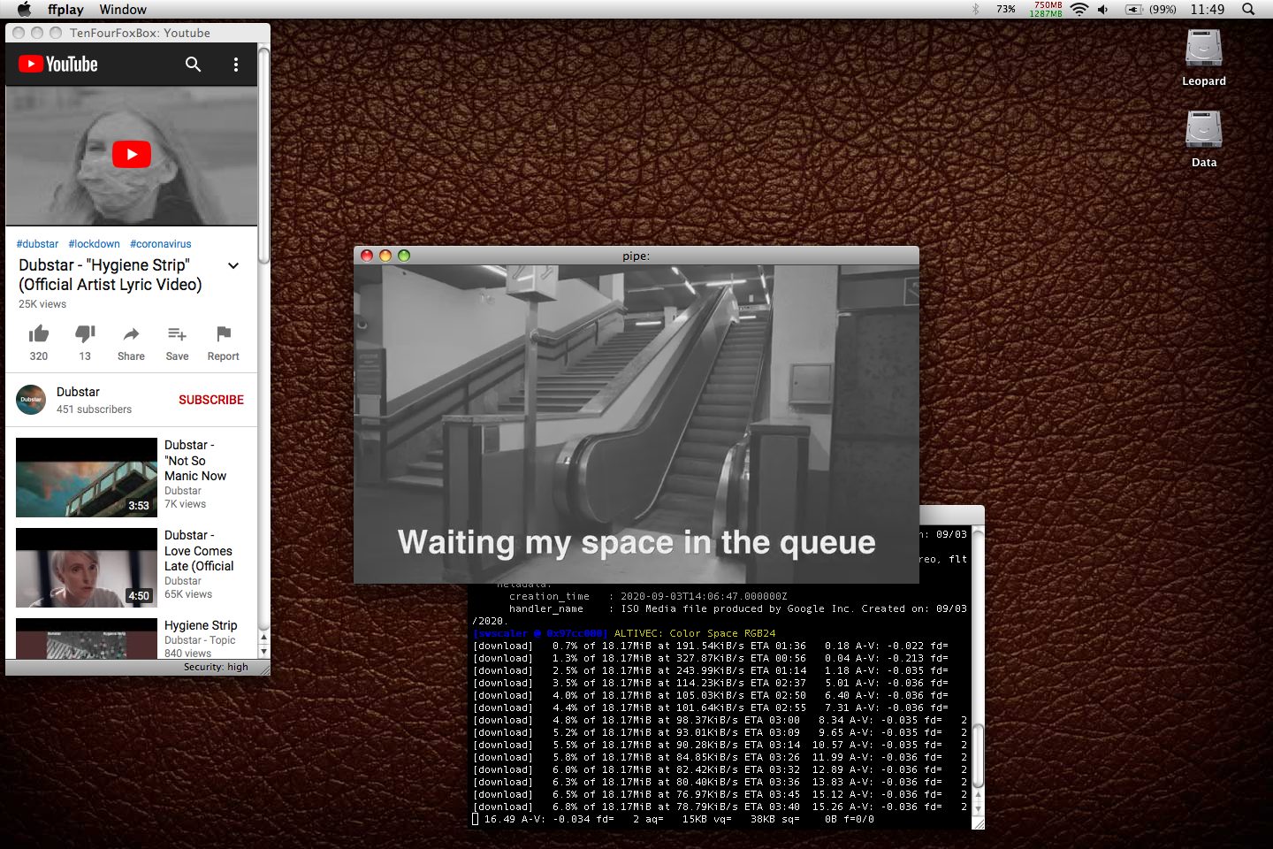This screenshot has width=1273, height=849.
Task: Play the Hygiene Strip video
Action: 132,155
